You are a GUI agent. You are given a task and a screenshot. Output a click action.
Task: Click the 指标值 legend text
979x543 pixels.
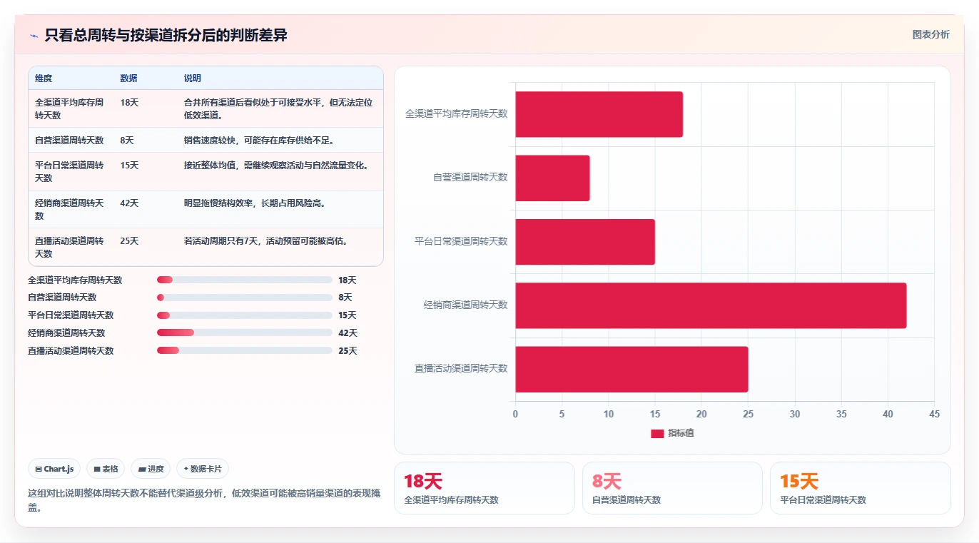click(x=681, y=434)
